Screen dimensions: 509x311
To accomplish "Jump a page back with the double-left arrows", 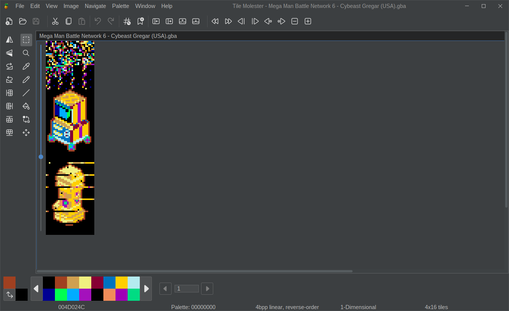I will pos(215,22).
